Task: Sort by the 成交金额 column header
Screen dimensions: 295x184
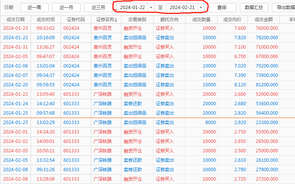Action: [x=264, y=20]
